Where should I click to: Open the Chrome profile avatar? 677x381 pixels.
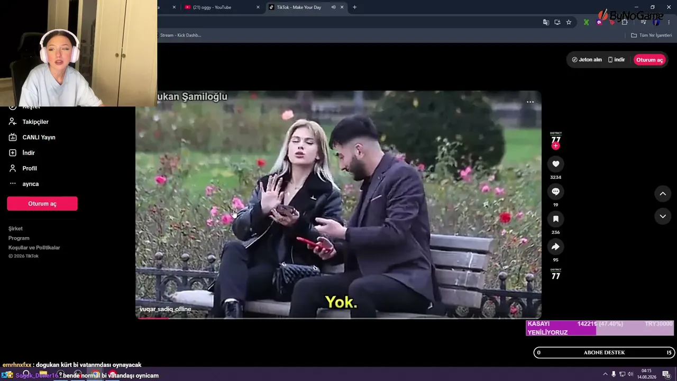[656, 22]
